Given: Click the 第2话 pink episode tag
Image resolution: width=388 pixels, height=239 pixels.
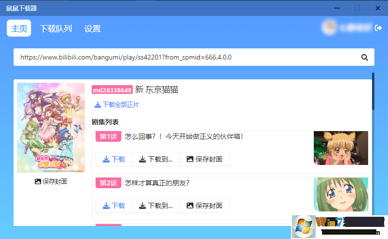Looking at the screenshot, I should [108, 183].
